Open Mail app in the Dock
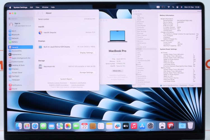The width and height of the screenshot is (210, 140). 52,126
